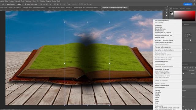Select Violeta layer color label
The width and height of the screenshot is (196, 110).
157,101
